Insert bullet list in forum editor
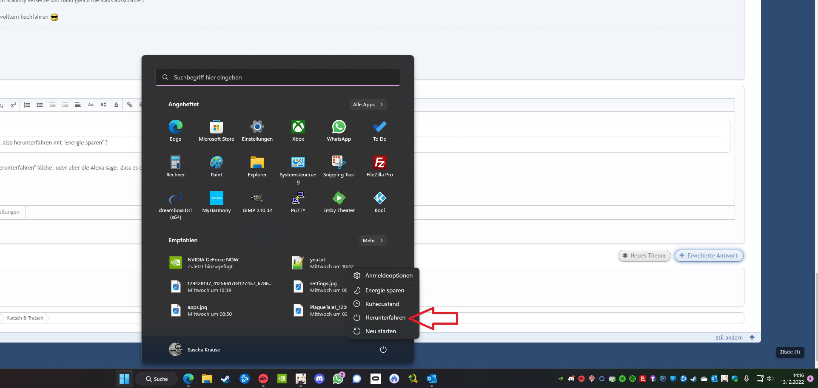818x388 pixels. [x=40, y=105]
